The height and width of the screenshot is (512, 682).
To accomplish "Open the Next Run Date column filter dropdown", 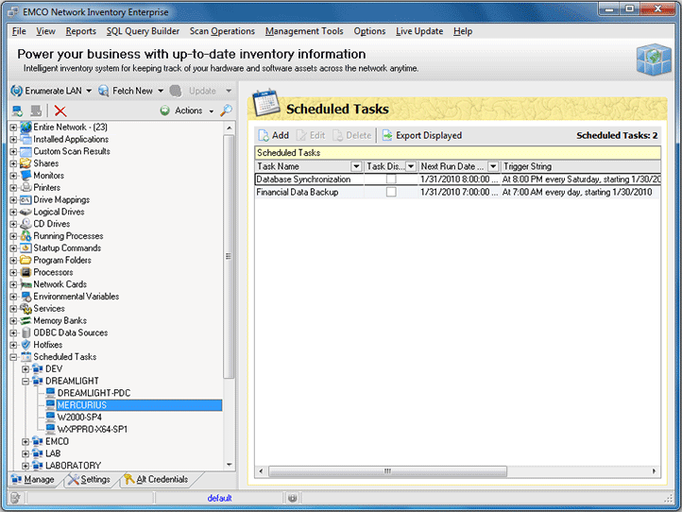I will pos(493,166).
